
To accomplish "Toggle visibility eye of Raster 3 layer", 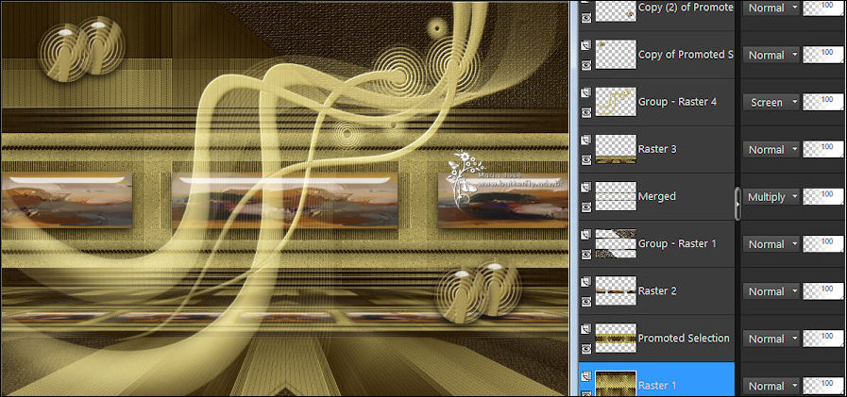I will [585, 159].
